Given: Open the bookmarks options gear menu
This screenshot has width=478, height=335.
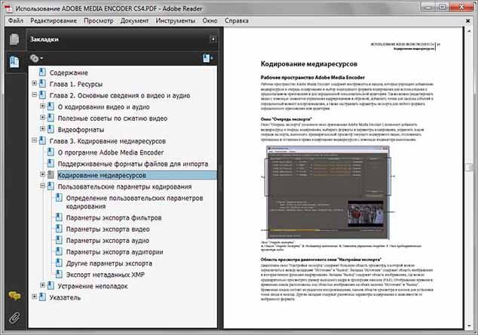Looking at the screenshot, I should 36,58.
